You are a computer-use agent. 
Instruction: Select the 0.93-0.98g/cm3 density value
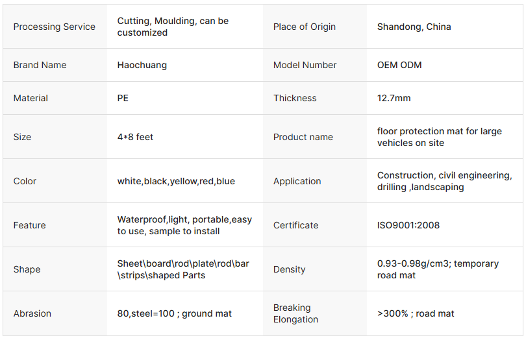(438, 269)
